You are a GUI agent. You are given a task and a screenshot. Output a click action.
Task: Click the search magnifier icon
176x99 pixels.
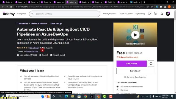[32, 14]
